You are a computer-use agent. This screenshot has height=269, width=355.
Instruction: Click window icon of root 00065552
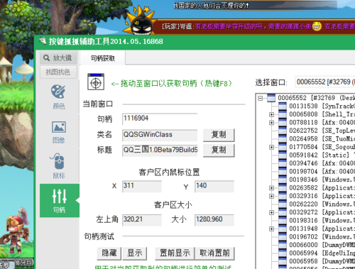tap(271, 98)
